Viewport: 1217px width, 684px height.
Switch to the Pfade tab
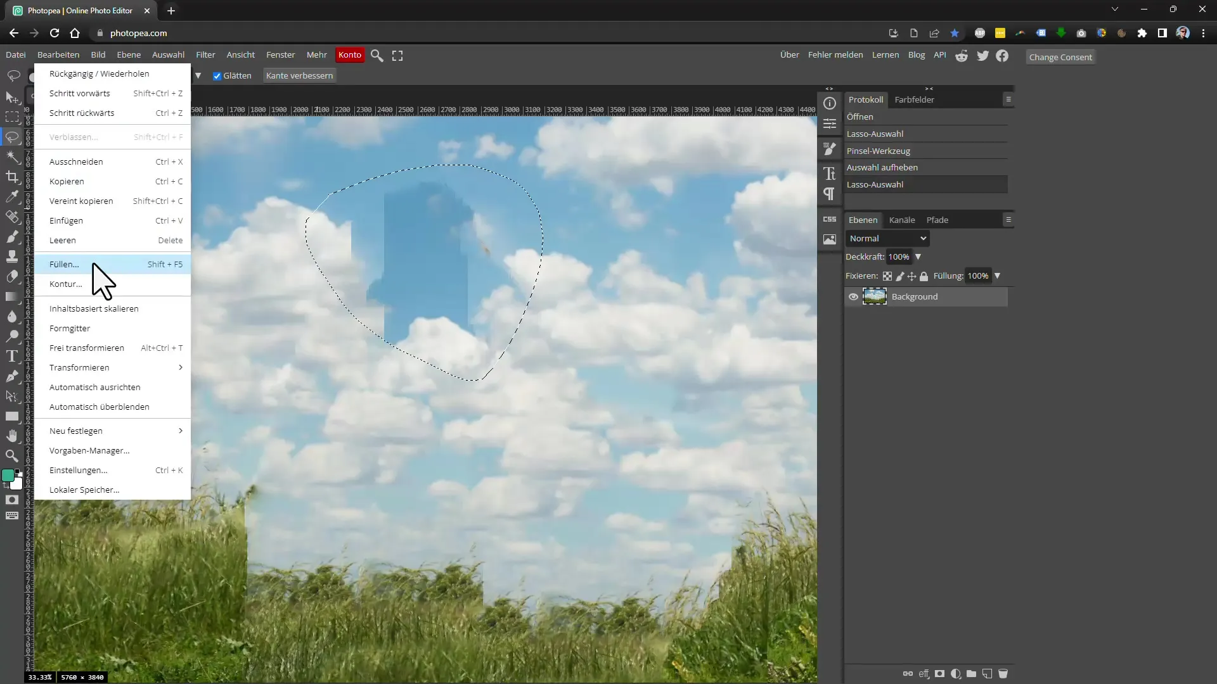point(937,220)
